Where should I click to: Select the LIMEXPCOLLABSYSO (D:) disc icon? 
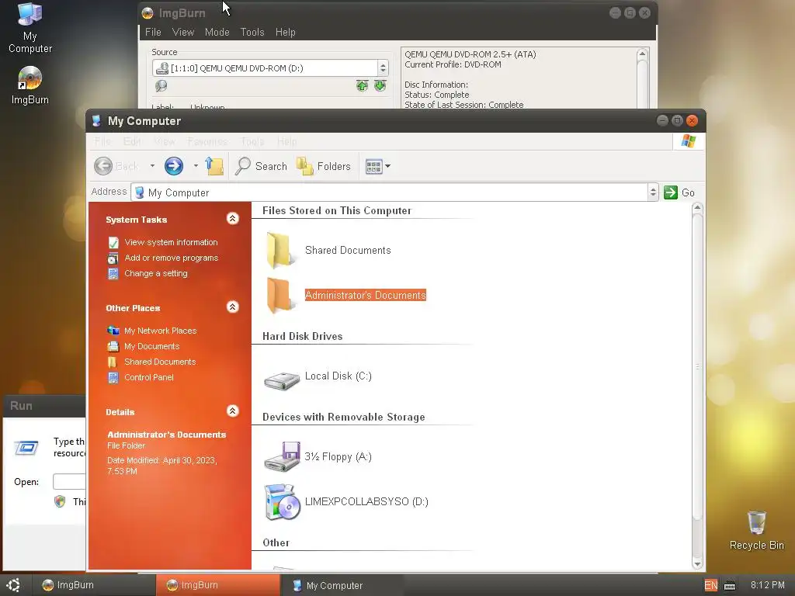tap(282, 502)
